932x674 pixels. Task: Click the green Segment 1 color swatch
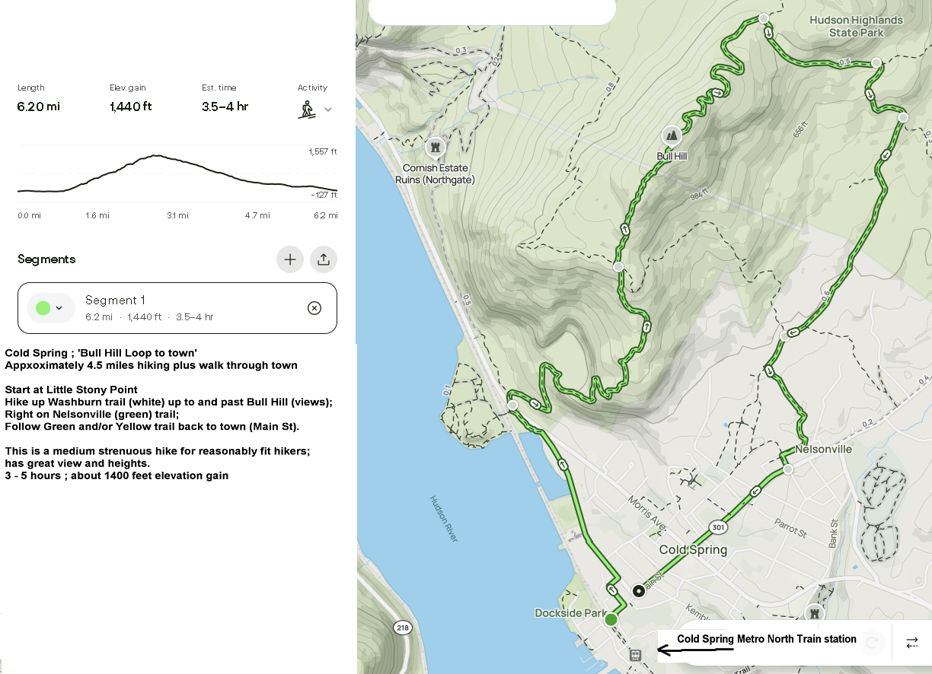[43, 308]
